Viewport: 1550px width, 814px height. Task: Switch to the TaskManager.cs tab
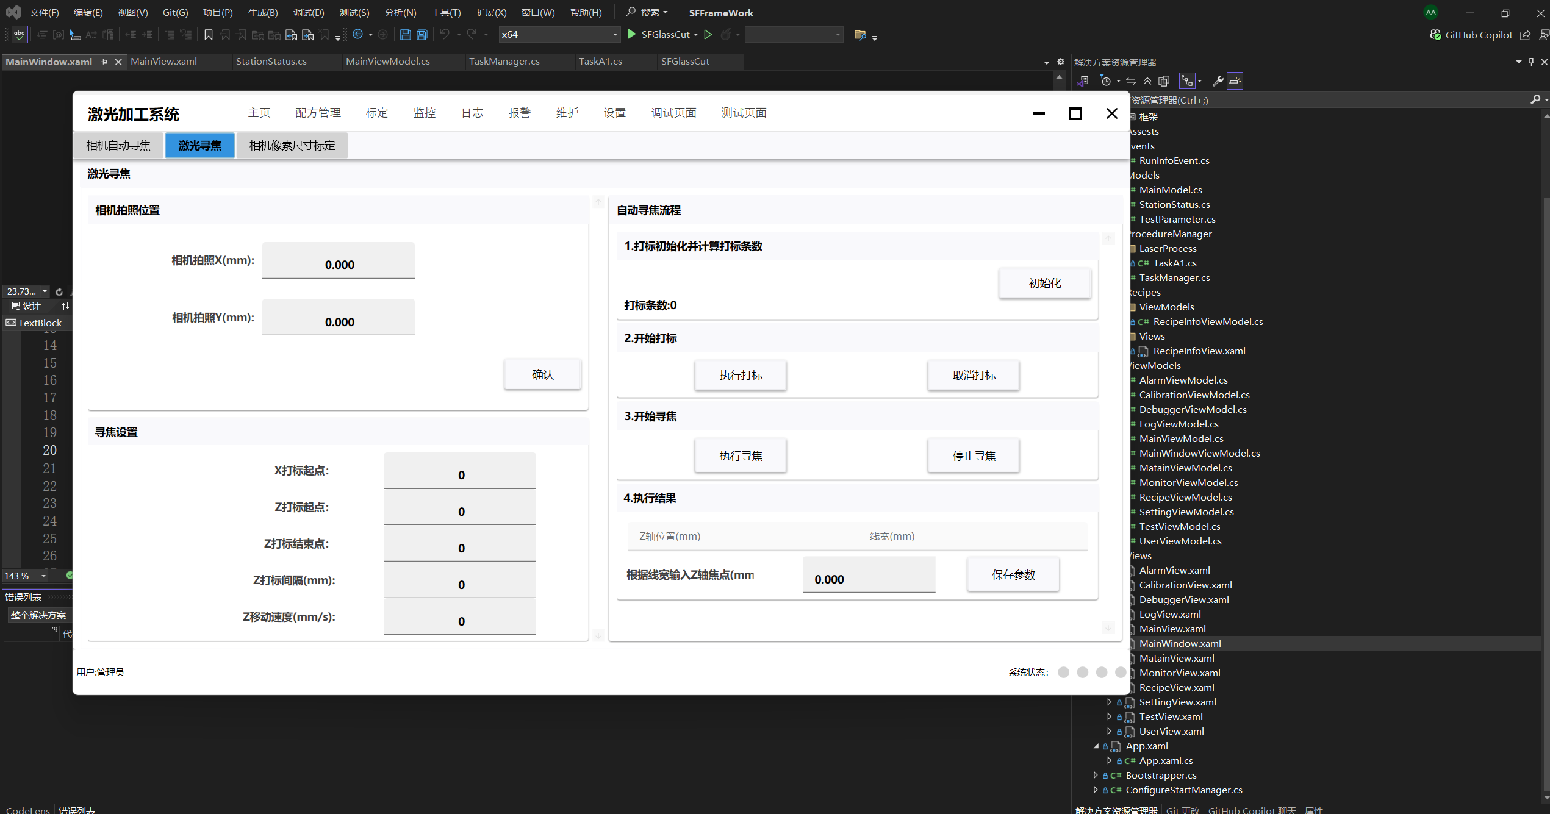click(x=504, y=62)
